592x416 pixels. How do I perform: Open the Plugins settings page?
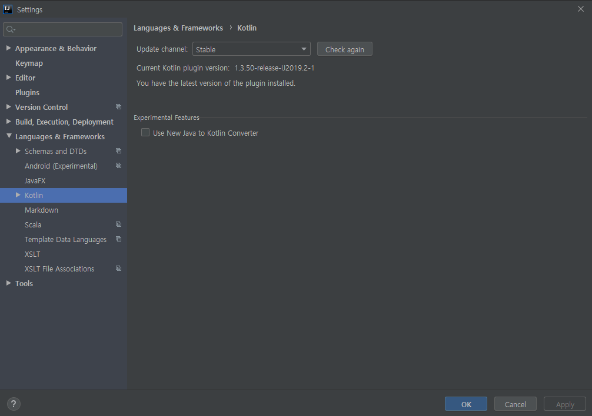tap(27, 93)
